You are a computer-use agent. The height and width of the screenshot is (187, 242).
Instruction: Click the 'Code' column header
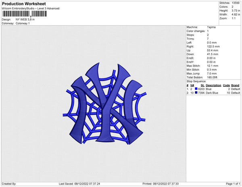point(226,85)
